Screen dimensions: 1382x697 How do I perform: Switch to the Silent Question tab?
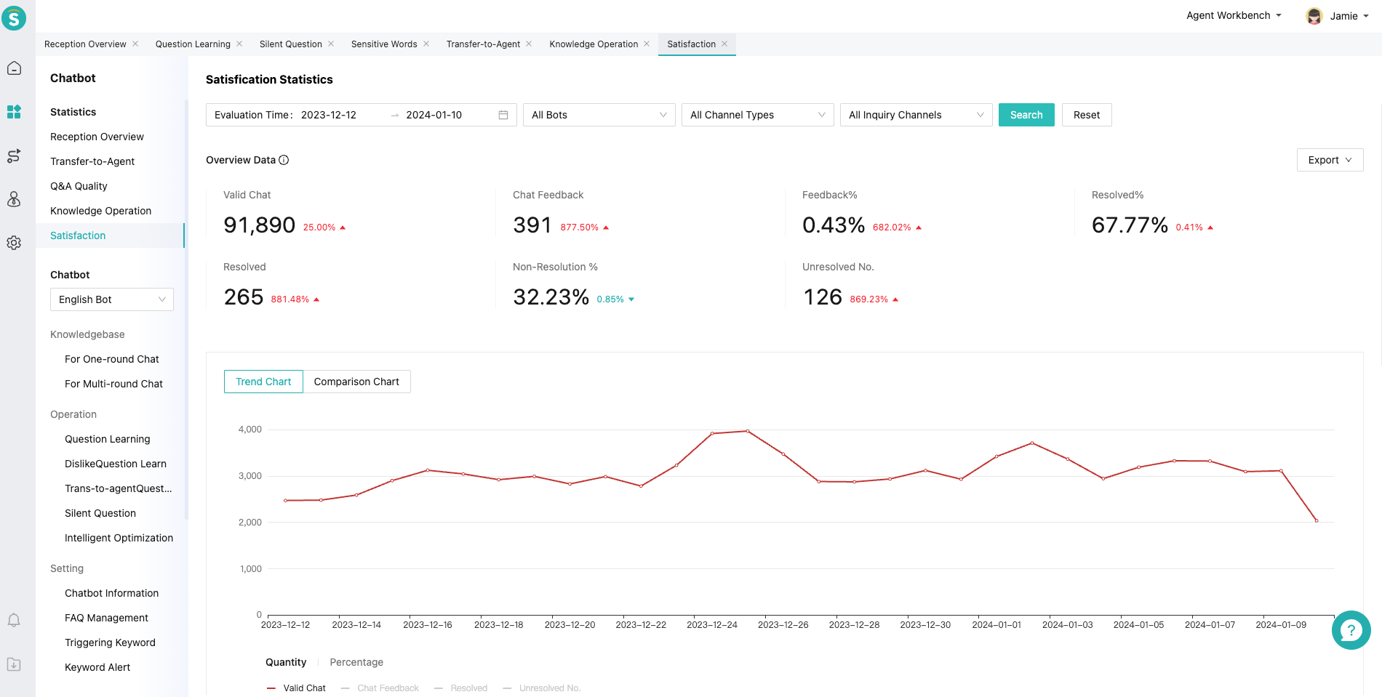[291, 44]
